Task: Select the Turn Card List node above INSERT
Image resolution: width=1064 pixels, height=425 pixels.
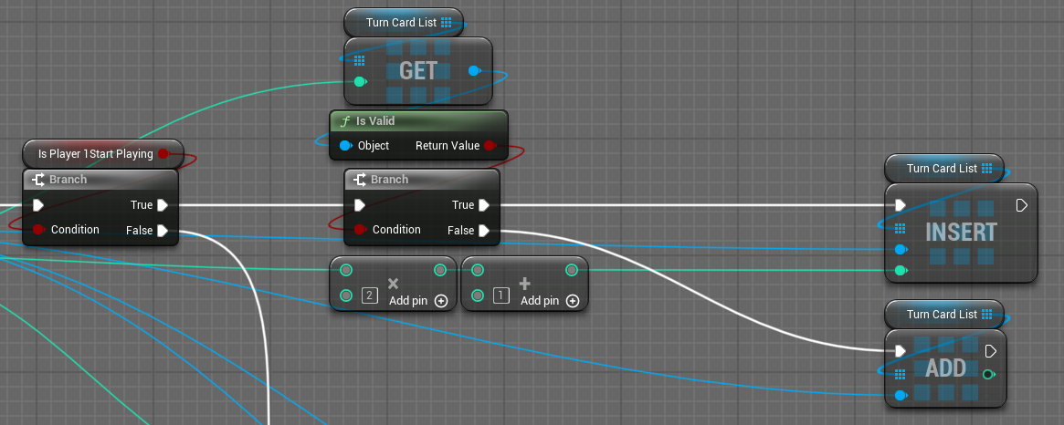Action: (941, 169)
